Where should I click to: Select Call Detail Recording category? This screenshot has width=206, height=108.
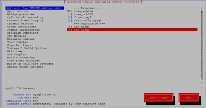[25, 18]
